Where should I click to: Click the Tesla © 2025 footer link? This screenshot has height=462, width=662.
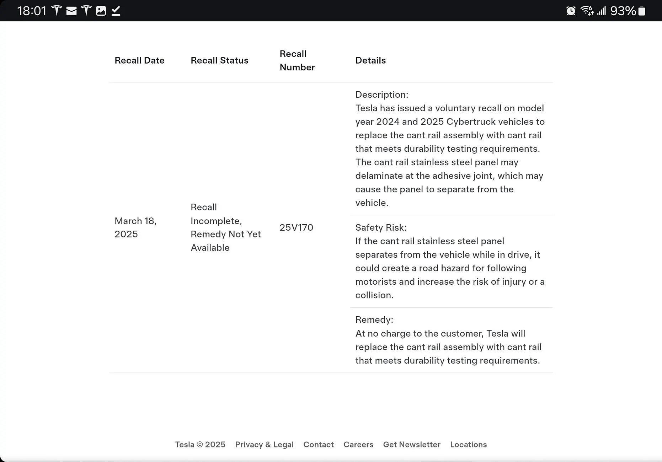[200, 445]
